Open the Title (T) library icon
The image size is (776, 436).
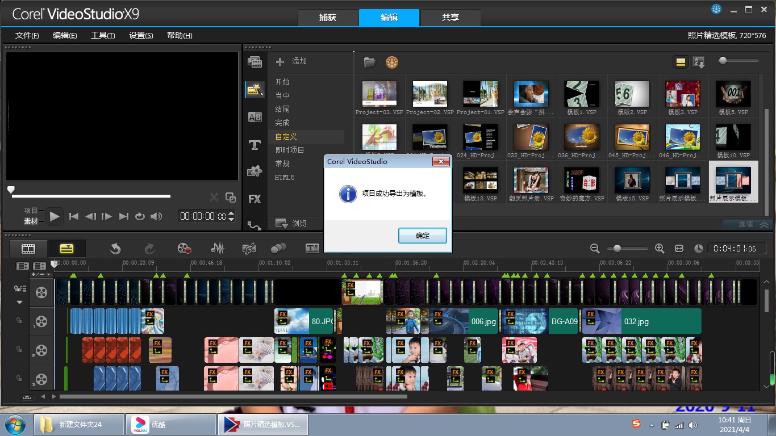point(255,145)
